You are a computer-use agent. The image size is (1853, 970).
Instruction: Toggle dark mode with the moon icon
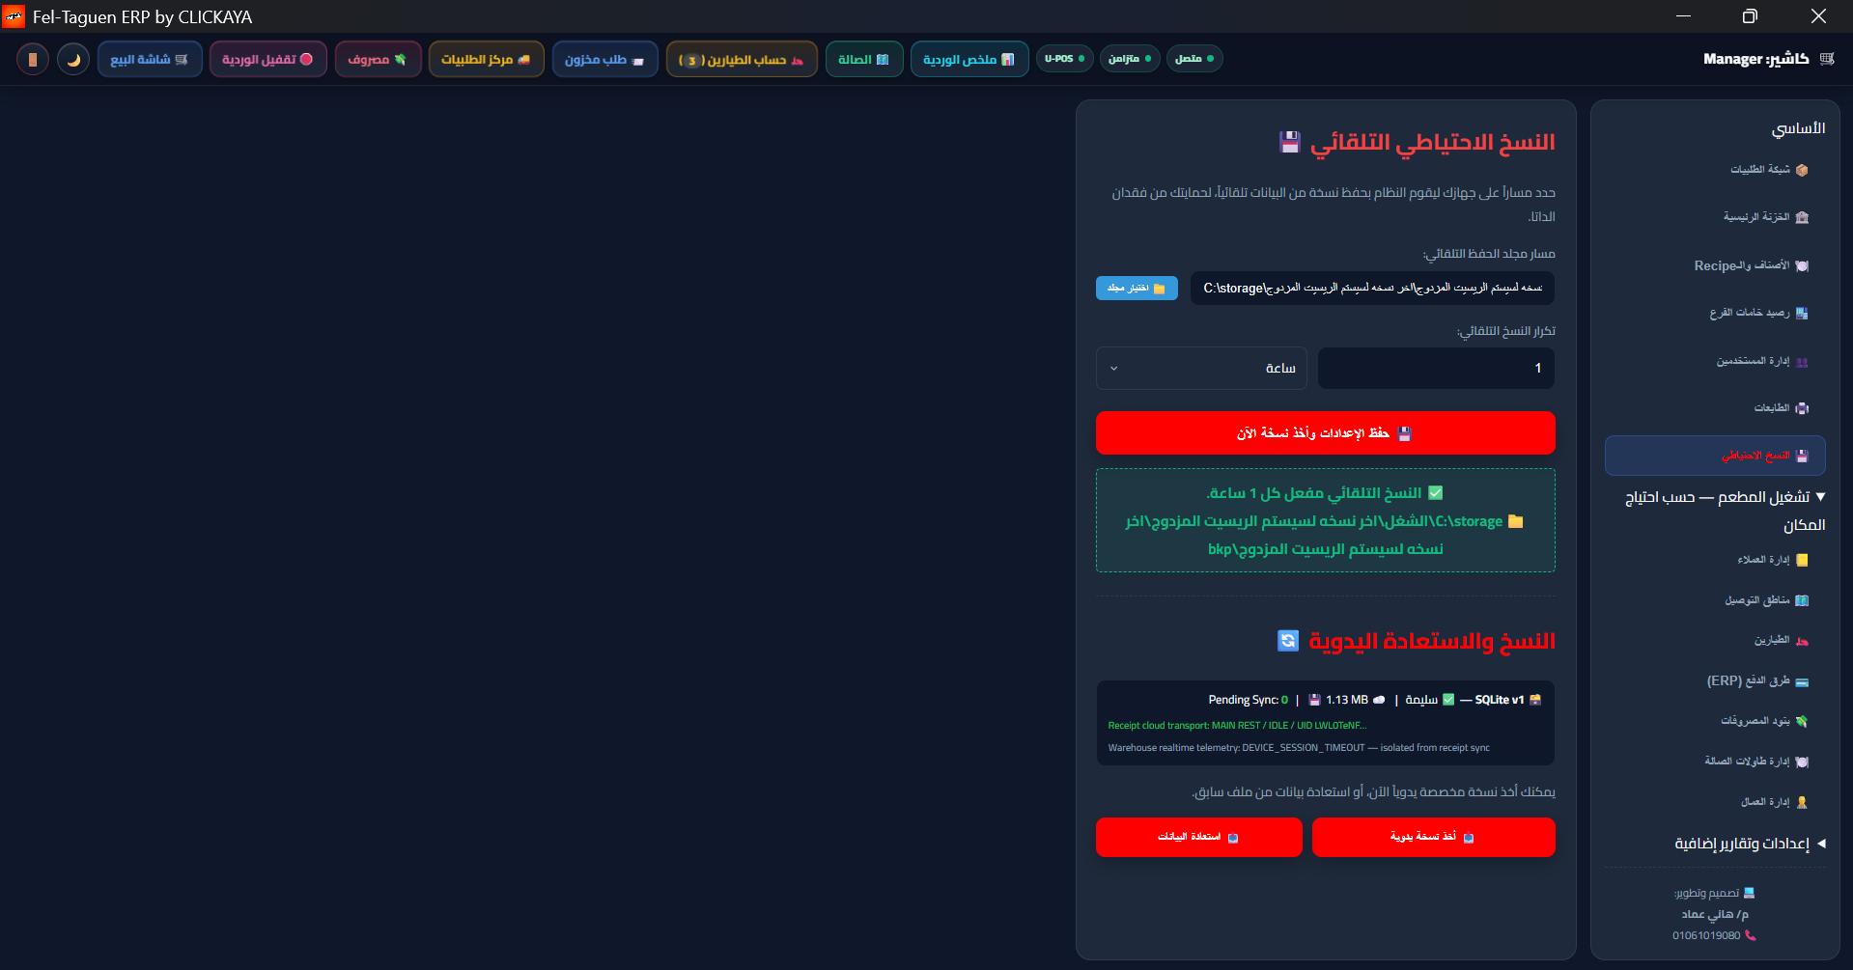pyautogui.click(x=73, y=59)
